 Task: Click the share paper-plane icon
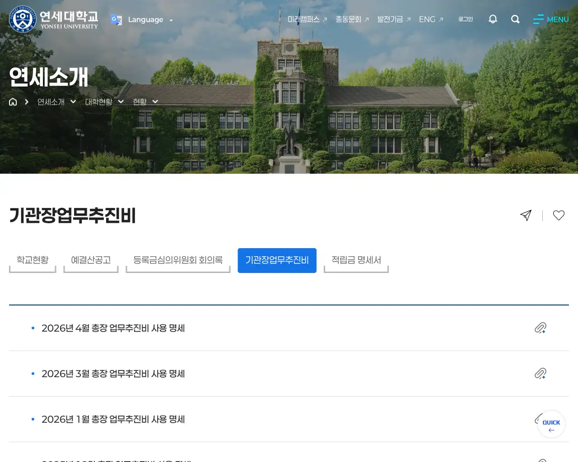click(x=526, y=215)
